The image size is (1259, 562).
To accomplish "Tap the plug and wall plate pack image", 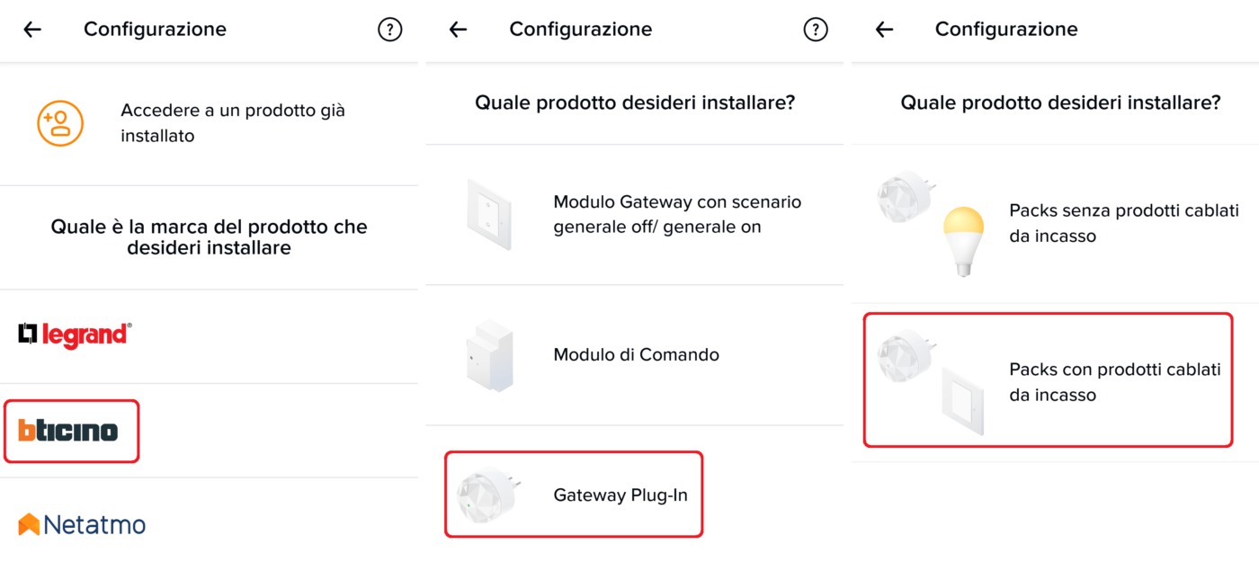I will click(x=931, y=382).
